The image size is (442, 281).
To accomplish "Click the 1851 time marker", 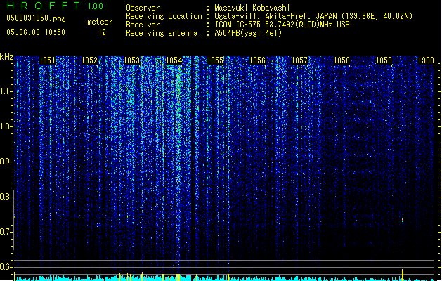I will (x=47, y=60).
